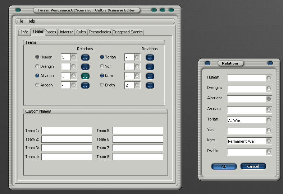This screenshot has height=194, width=283.
Task: Open Altarian team number dropdown
Action: [x=73, y=76]
